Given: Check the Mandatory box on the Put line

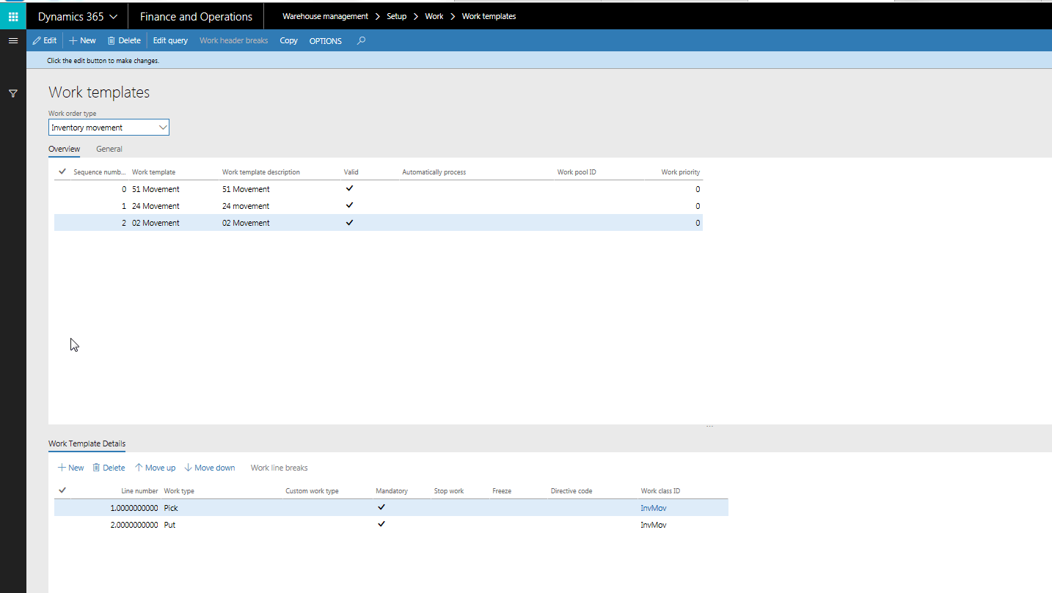Looking at the screenshot, I should 381,524.
